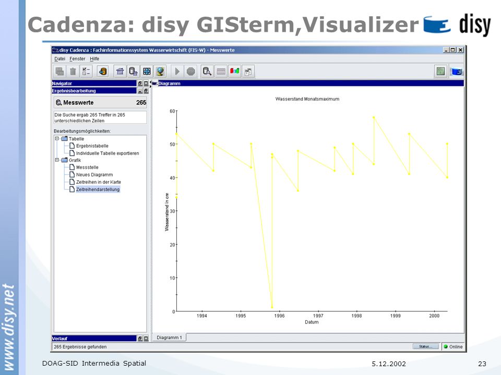The image size is (501, 375).
Task: Click the Datum x-axis label
Action: [x=312, y=322]
